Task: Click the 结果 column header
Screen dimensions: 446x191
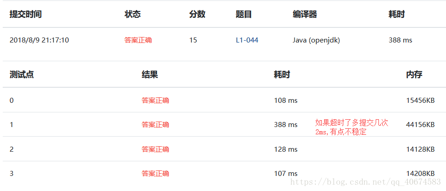Action: [x=150, y=74]
